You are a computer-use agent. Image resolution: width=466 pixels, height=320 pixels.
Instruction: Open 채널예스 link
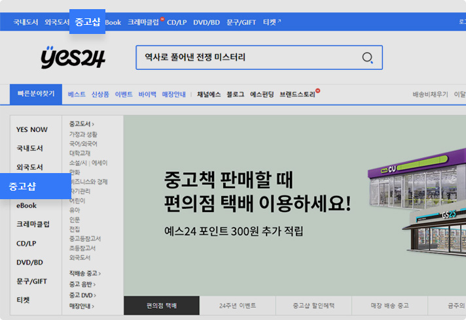point(209,94)
